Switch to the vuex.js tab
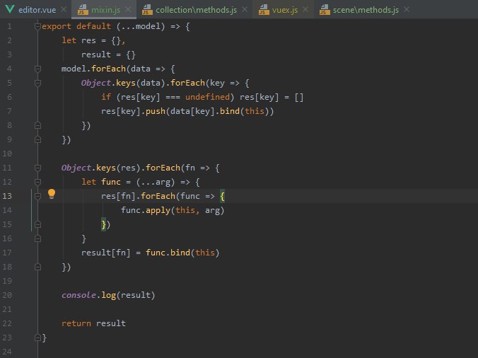This screenshot has width=478, height=358. click(x=285, y=10)
